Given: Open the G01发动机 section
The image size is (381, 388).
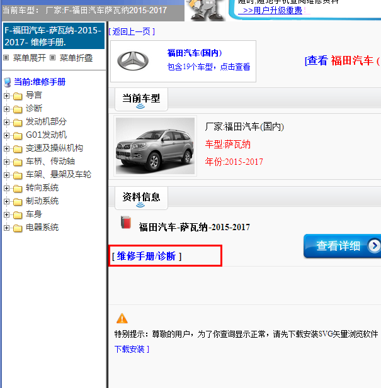Looking at the screenshot, I should [x=47, y=135].
